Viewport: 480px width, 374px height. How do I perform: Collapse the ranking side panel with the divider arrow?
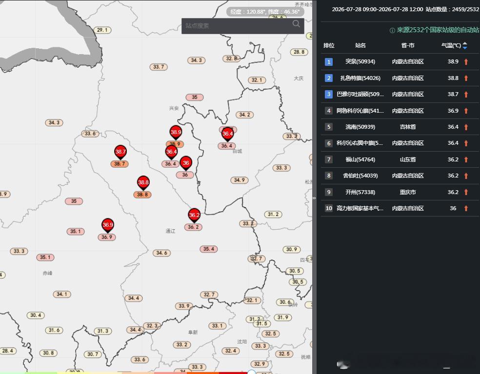click(314, 198)
